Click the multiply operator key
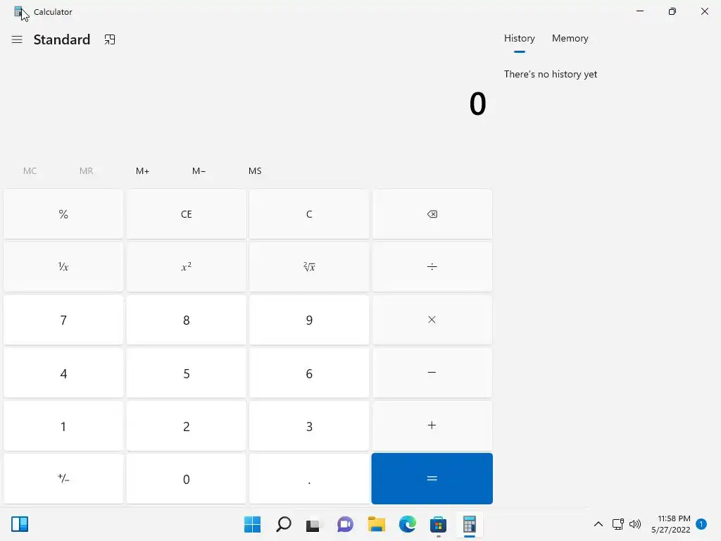The height and width of the screenshot is (541, 721). pyautogui.click(x=432, y=320)
